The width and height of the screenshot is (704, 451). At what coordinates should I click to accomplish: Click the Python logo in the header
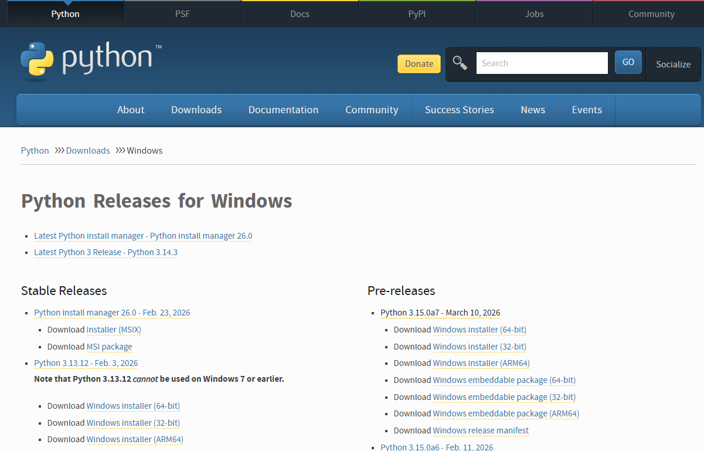(91, 60)
